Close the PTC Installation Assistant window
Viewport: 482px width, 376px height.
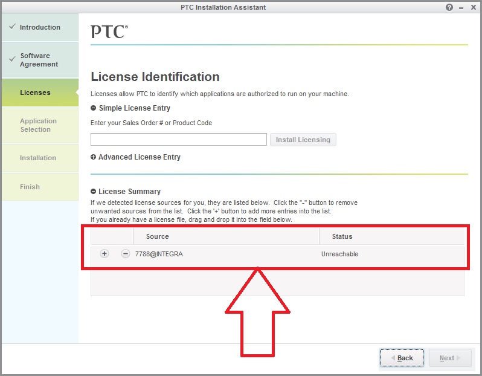click(474, 7)
